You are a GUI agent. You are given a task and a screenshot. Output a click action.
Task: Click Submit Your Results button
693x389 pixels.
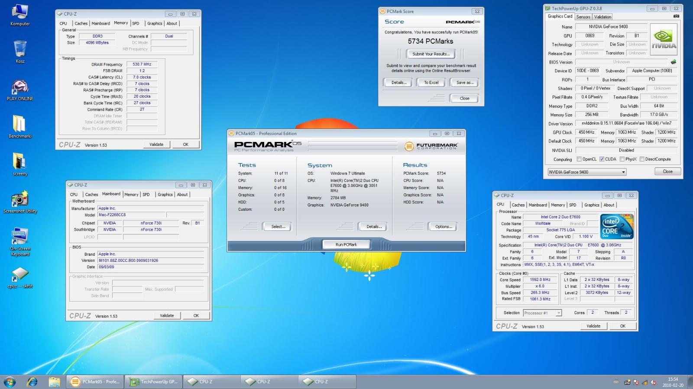tap(431, 54)
